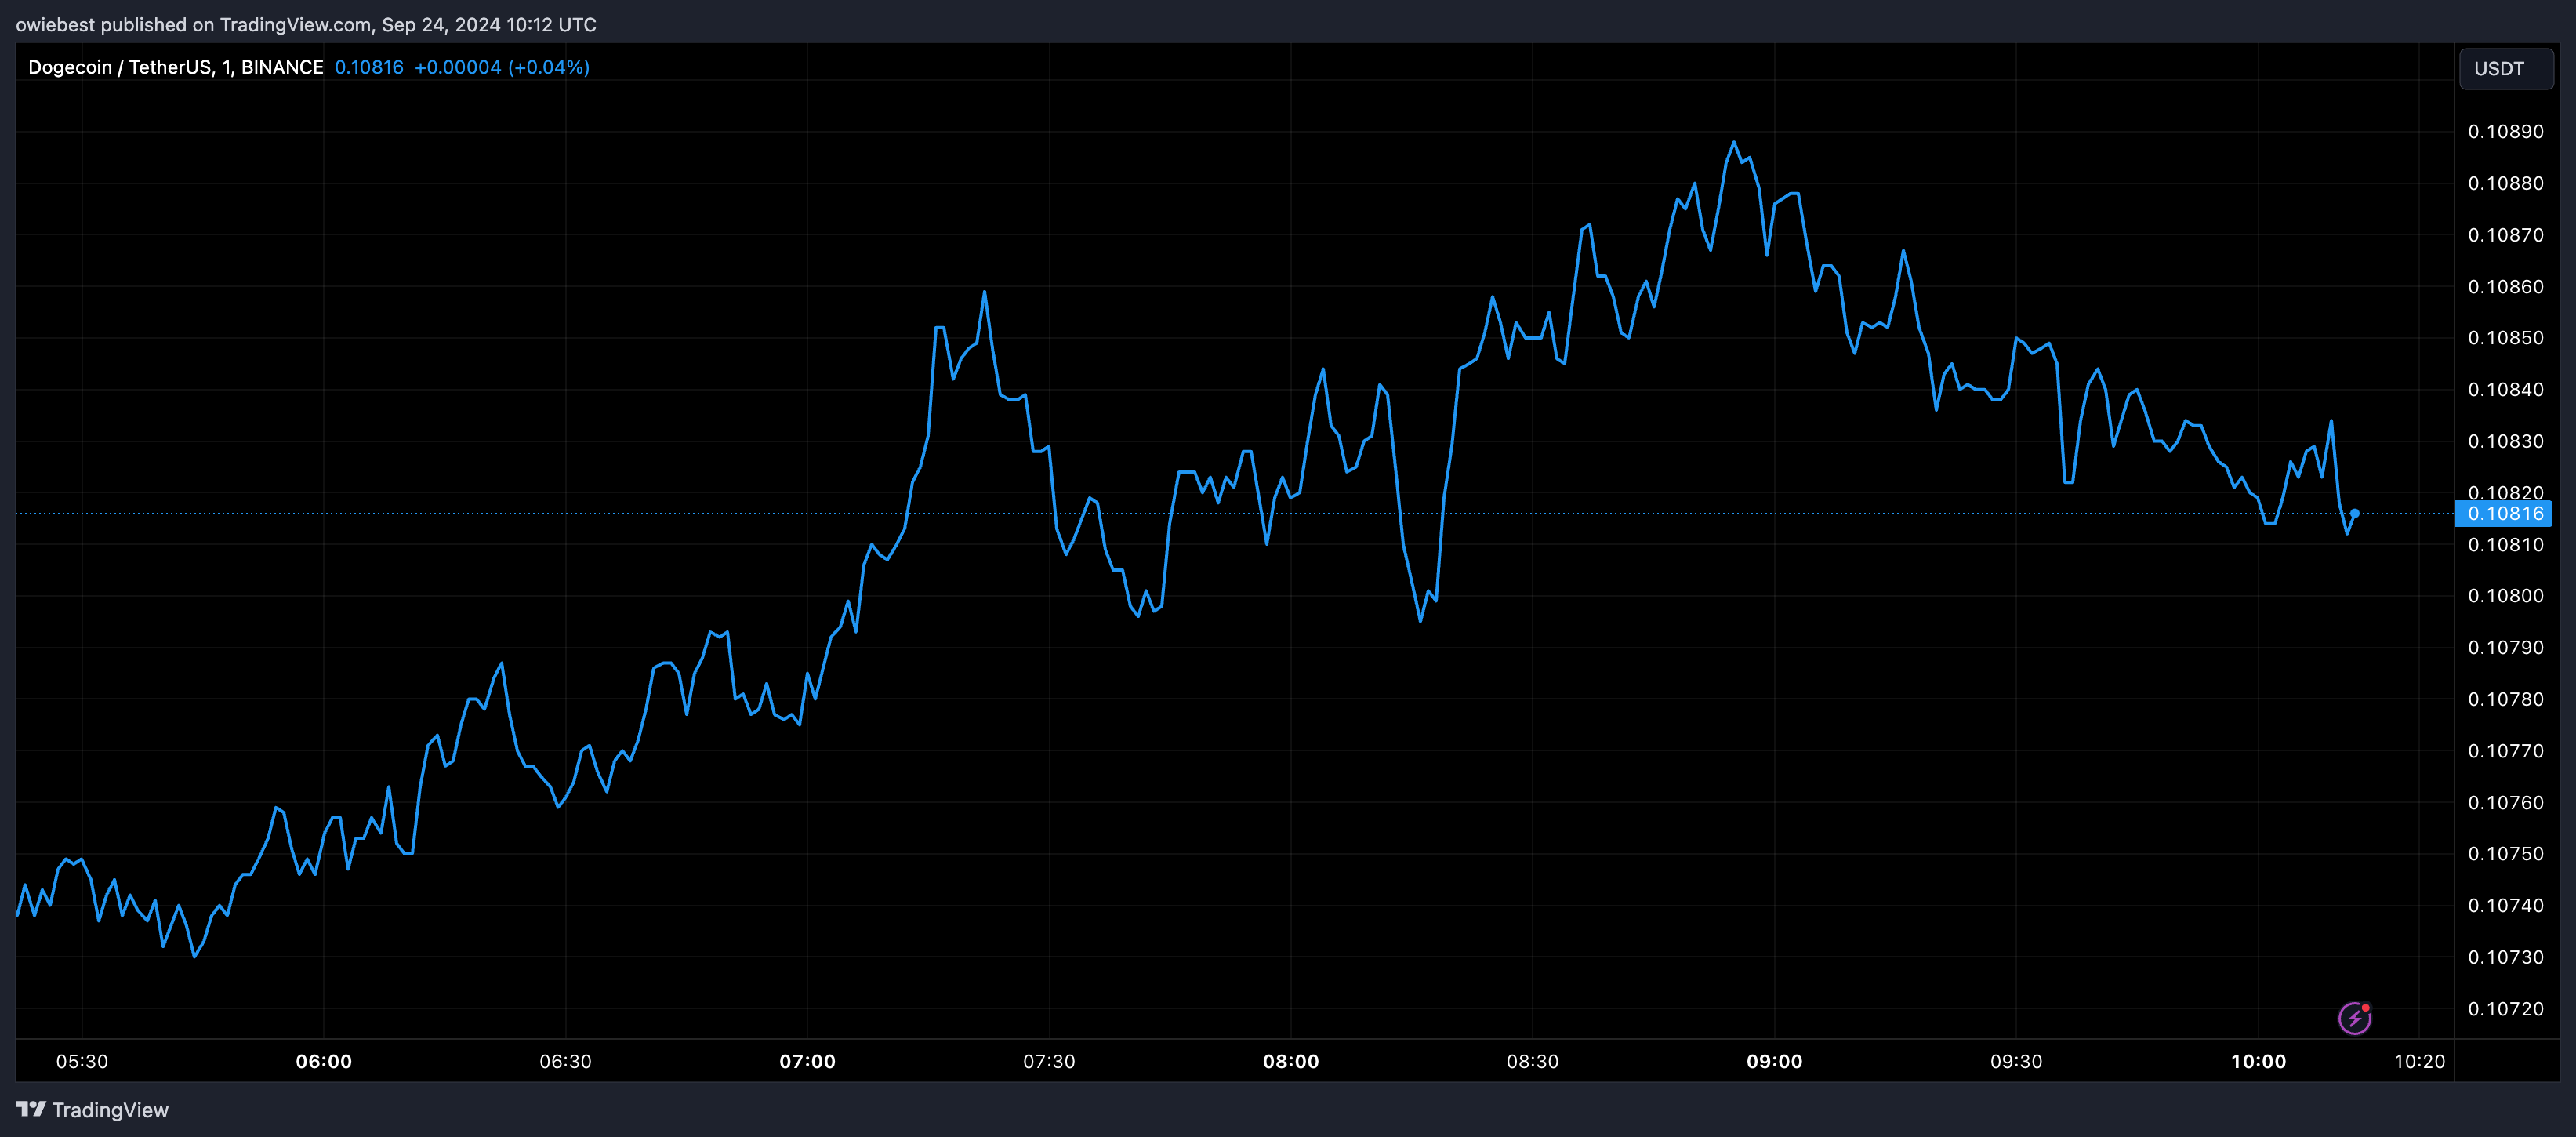Click the price axis label 0.10850
The image size is (2576, 1137).
pos(2505,338)
